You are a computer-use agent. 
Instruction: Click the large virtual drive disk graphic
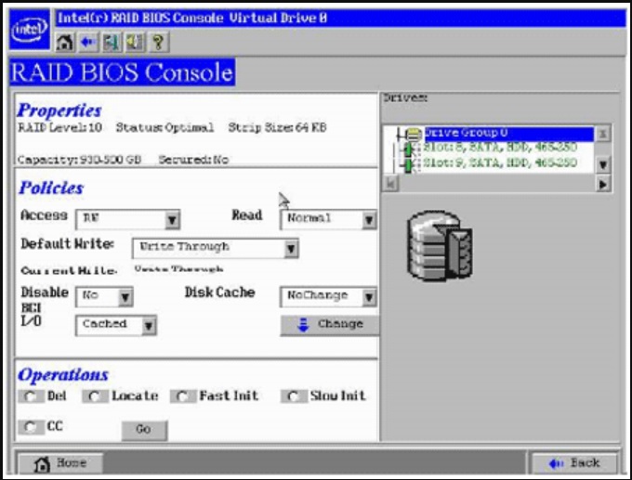(x=440, y=245)
